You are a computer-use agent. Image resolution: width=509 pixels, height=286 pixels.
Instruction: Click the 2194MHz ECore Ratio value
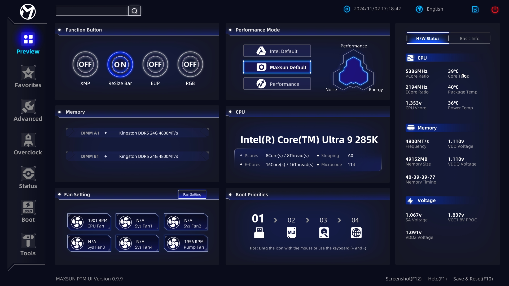[x=416, y=87]
